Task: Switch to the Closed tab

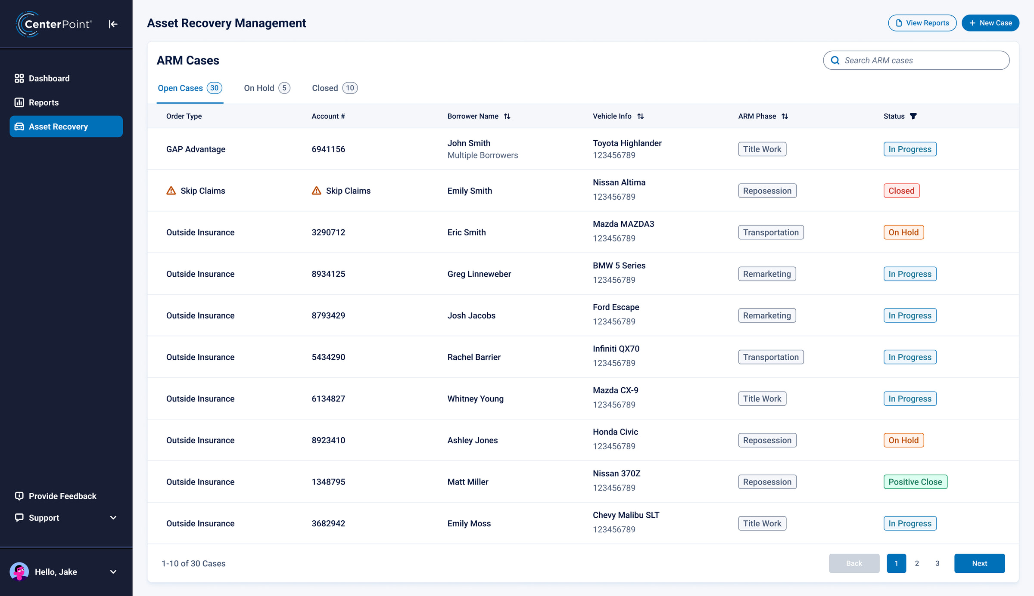Action: [335, 88]
